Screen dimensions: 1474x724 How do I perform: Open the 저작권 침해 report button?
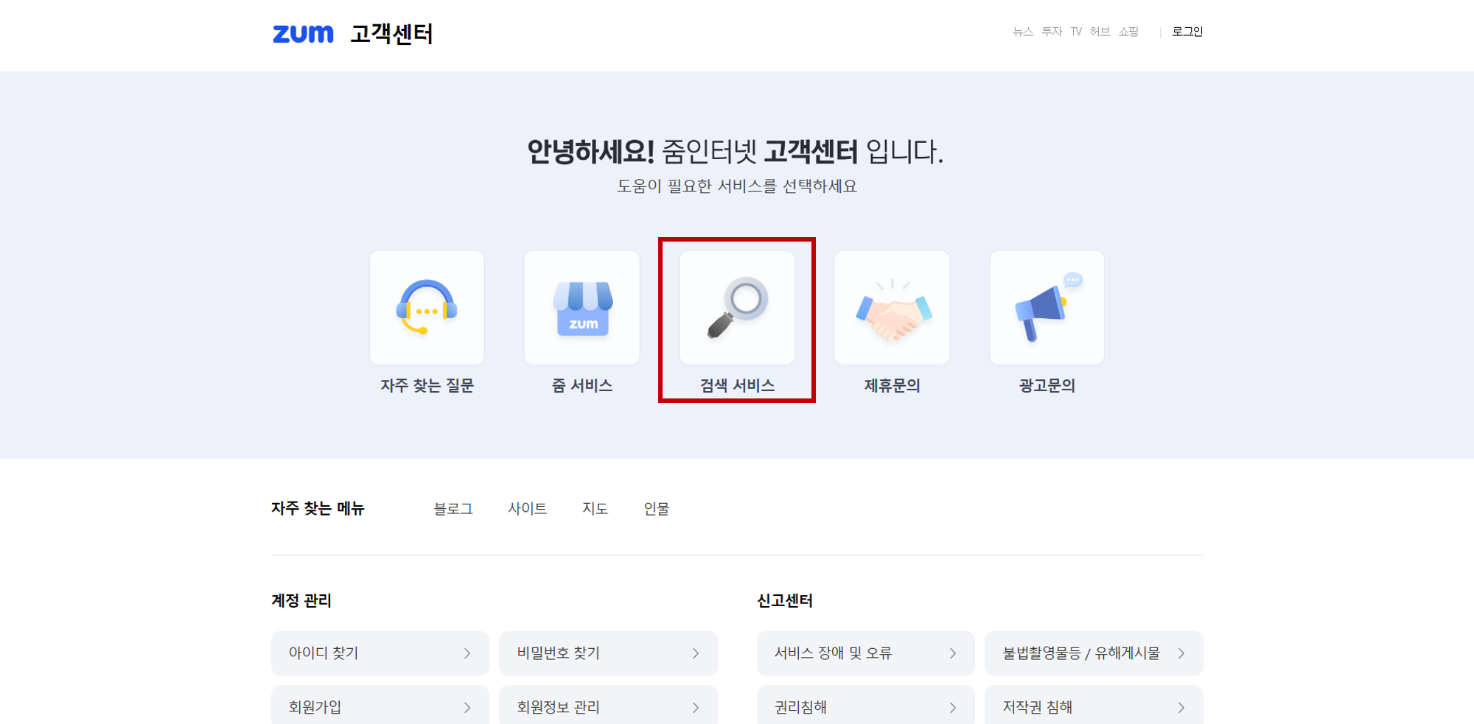coord(1094,706)
